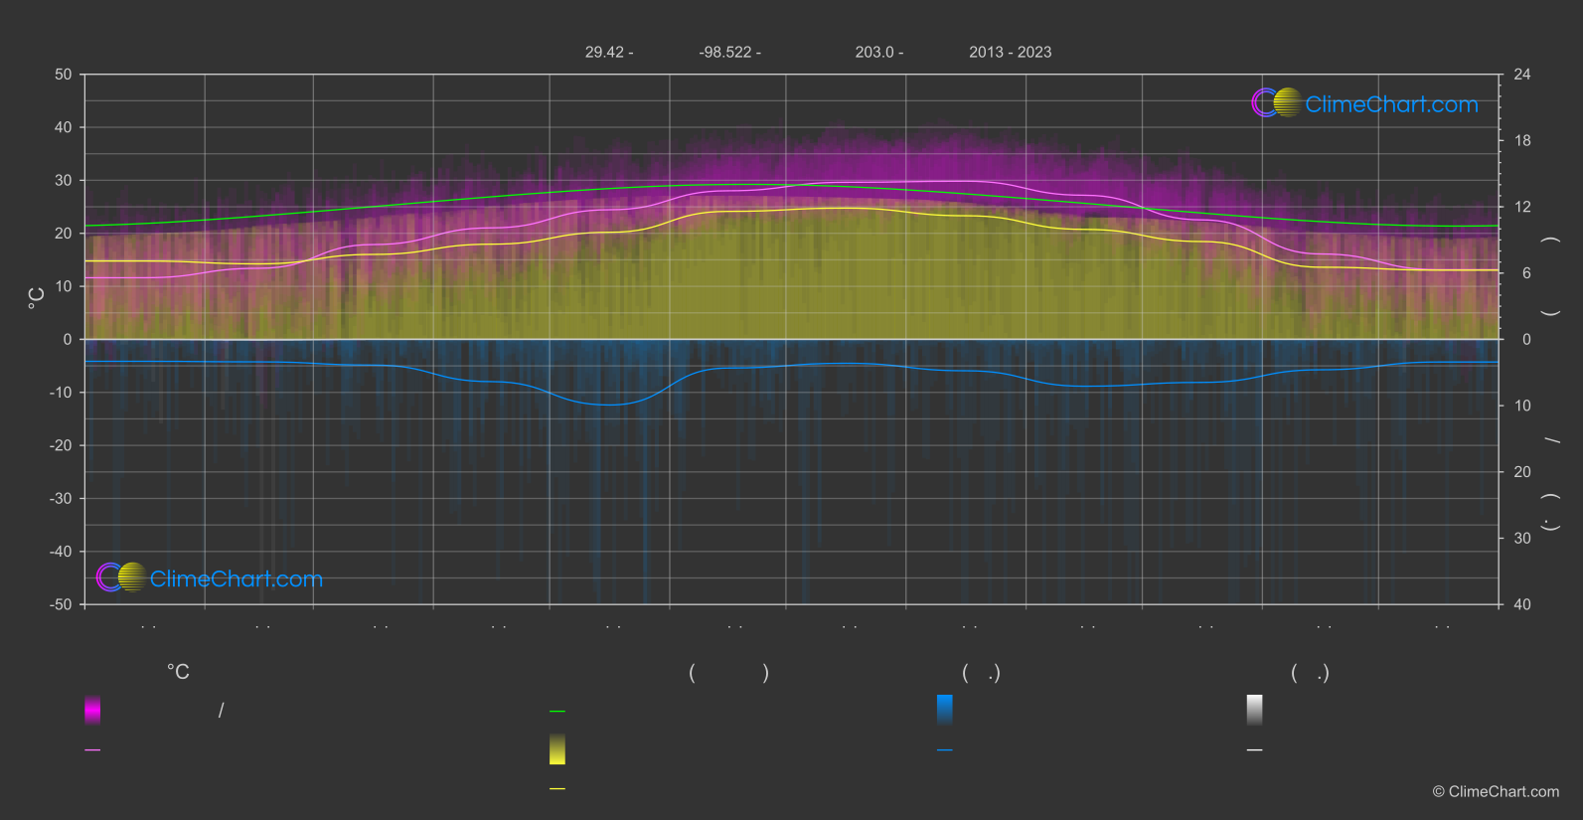Screen dimensions: 1583x820
Task: Click the "18" hours axis tick
Action: 1522,140
